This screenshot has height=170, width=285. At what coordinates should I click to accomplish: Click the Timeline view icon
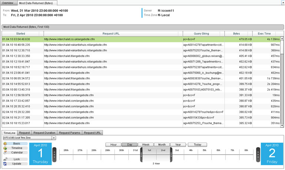pos(5,148)
